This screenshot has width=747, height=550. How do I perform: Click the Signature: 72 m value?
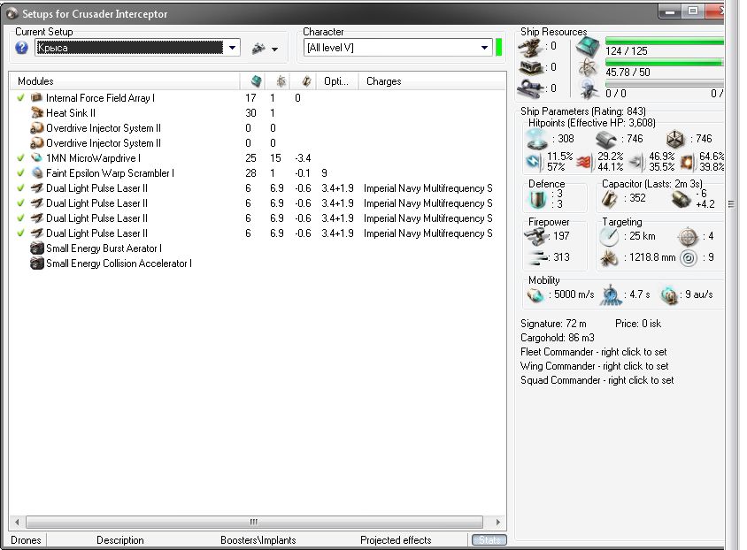553,324
